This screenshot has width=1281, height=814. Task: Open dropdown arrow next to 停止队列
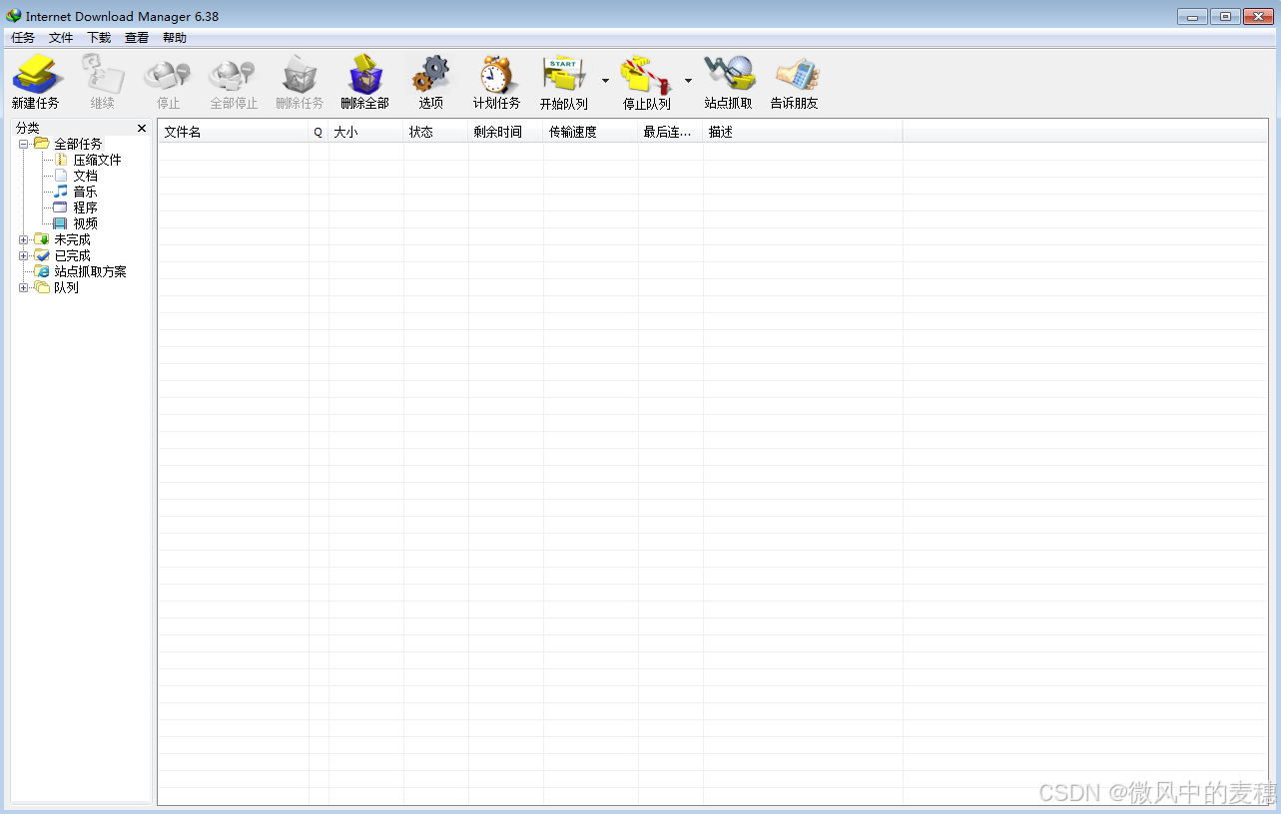688,81
